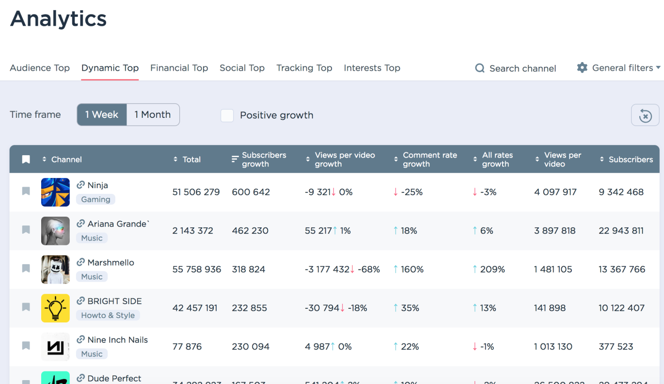Open the link icon beside Ninja
The image size is (664, 384).
pyautogui.click(x=81, y=185)
